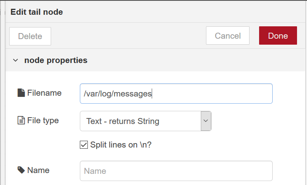Click the 'Split lines on \n?' label

121,145
